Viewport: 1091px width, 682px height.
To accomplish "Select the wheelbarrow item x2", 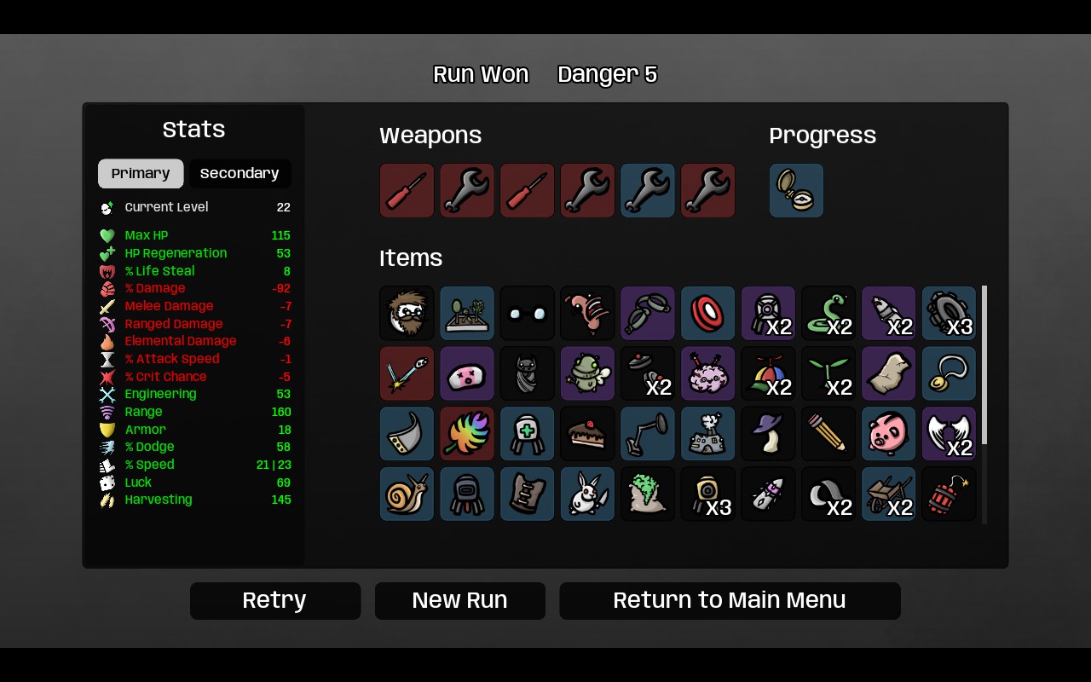I will tap(888, 494).
